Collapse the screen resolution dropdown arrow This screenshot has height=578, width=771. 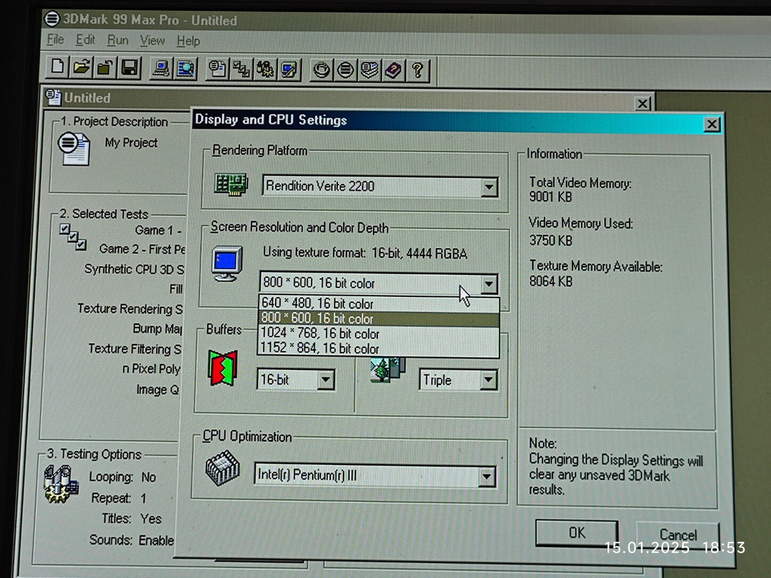coord(489,284)
